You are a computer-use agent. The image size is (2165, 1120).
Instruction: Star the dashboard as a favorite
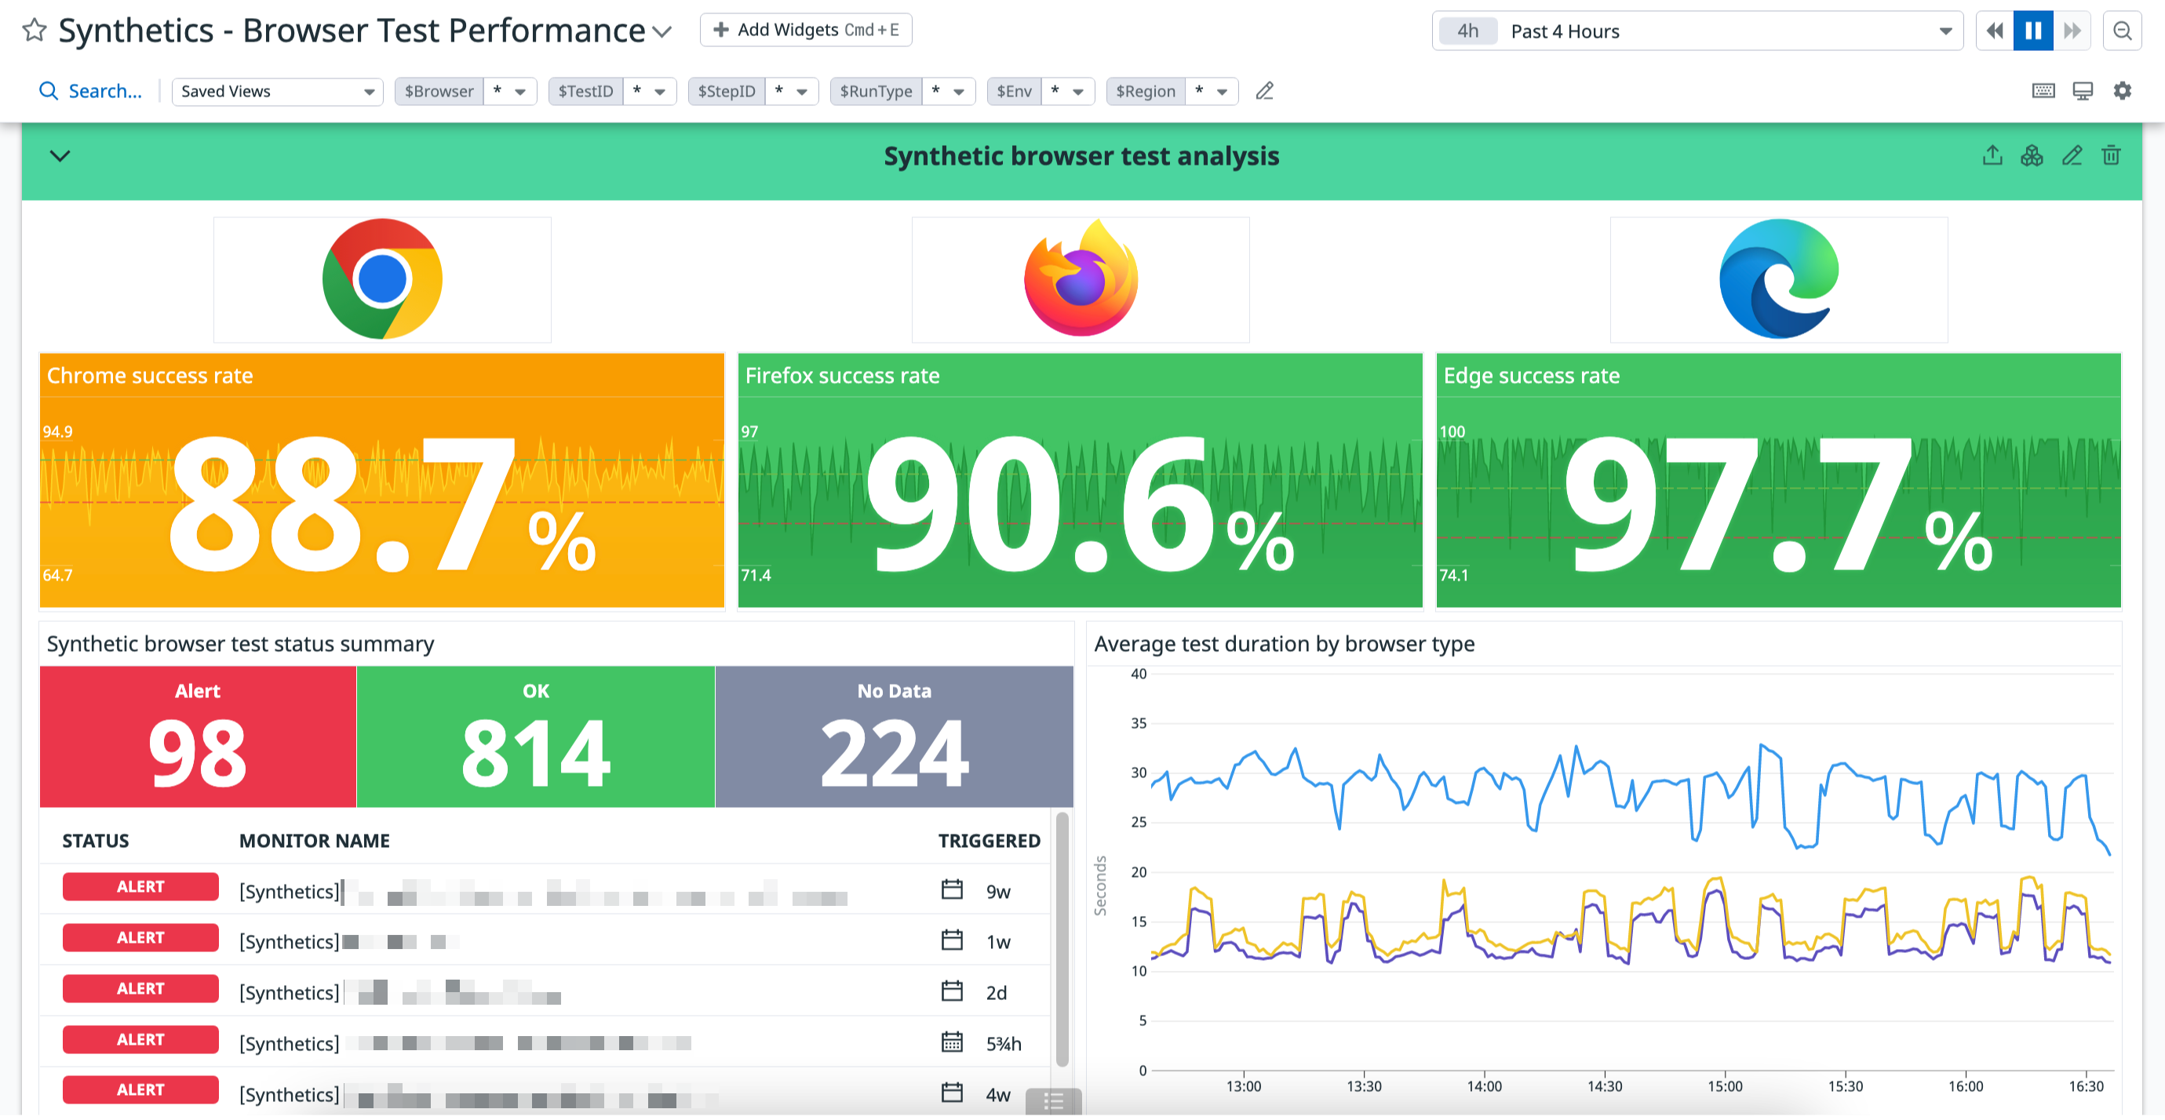coord(35,31)
